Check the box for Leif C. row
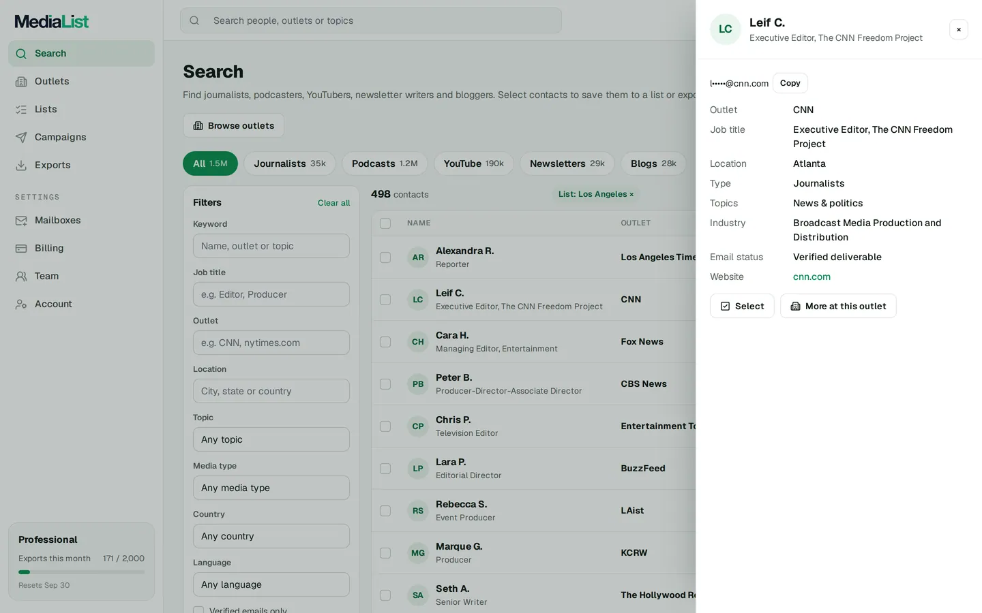The height and width of the screenshot is (613, 982). point(385,300)
